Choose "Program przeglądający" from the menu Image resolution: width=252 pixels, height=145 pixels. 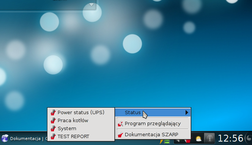153,124
